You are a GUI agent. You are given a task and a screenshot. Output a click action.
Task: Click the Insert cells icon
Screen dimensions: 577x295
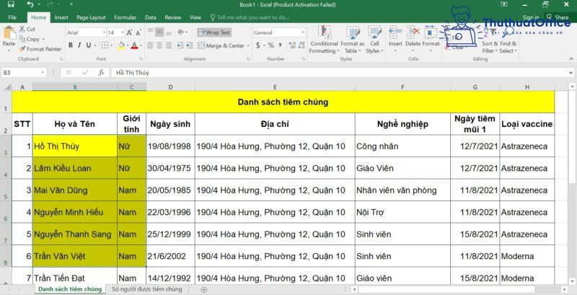point(395,33)
